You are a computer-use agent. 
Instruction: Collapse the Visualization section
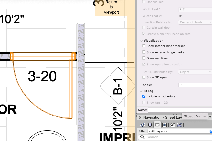point(141,41)
